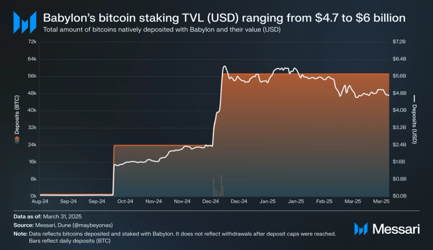This screenshot has height=250, width=433.
Task: Click the March 31, 2025 data date
Action: [x=62, y=217]
